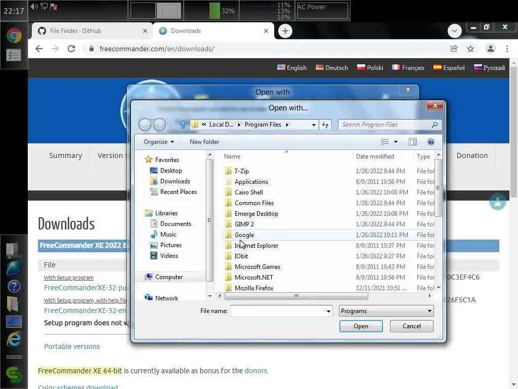518x389 pixels.
Task: Refresh the Program Files folder view
Action: pyautogui.click(x=325, y=125)
